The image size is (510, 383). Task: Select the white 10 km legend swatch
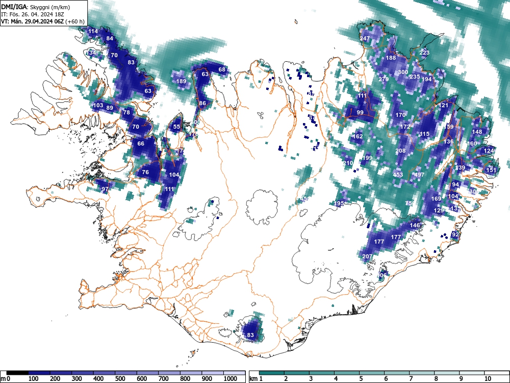(497, 373)
